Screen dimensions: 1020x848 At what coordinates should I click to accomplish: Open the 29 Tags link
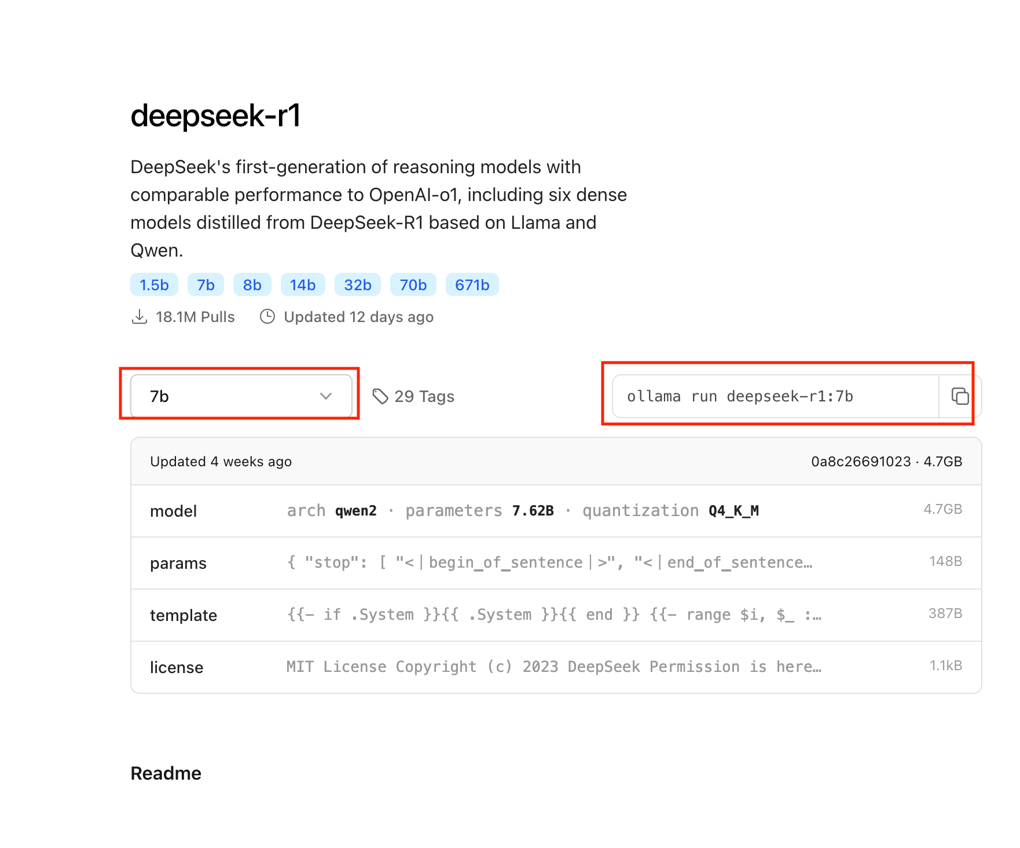click(x=424, y=396)
